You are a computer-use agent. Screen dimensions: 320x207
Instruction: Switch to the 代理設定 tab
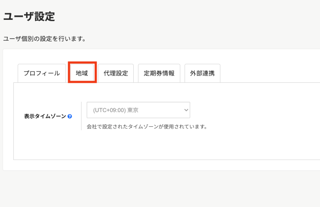116,73
